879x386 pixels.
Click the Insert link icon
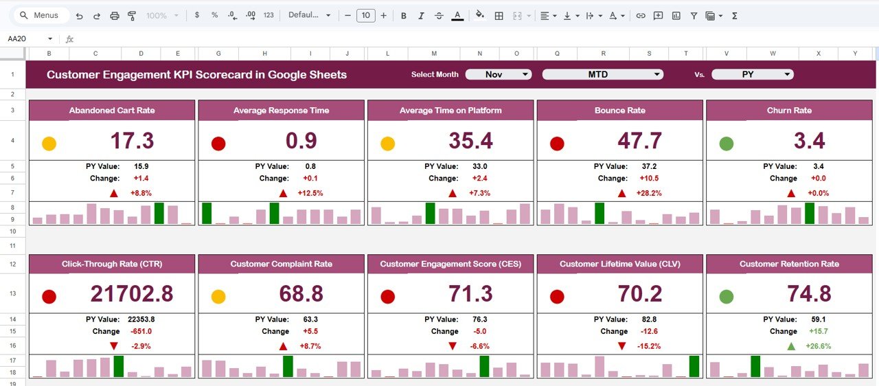[641, 15]
